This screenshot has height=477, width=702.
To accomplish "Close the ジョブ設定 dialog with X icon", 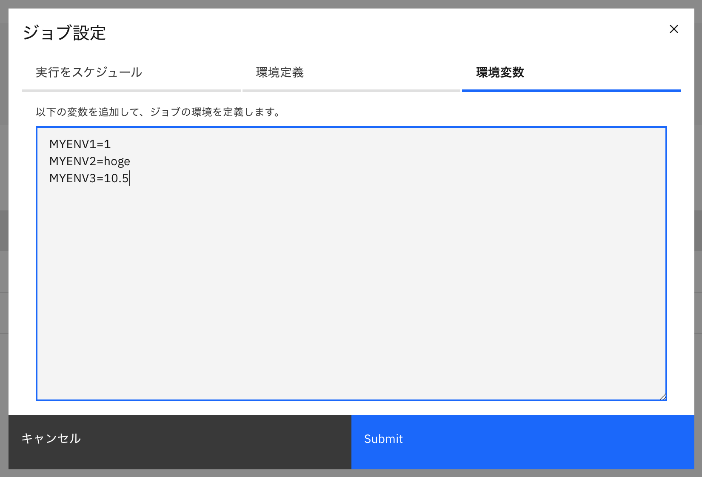I will tap(674, 29).
